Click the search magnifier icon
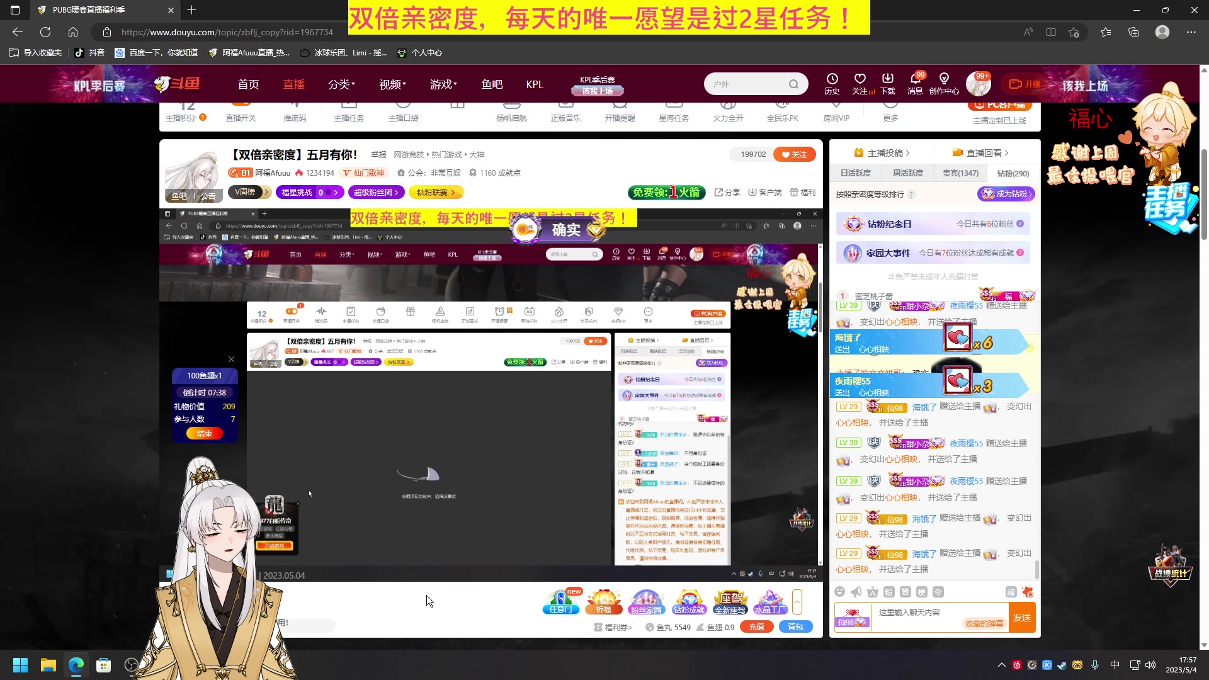Viewport: 1209px width, 680px height. pyautogui.click(x=793, y=84)
